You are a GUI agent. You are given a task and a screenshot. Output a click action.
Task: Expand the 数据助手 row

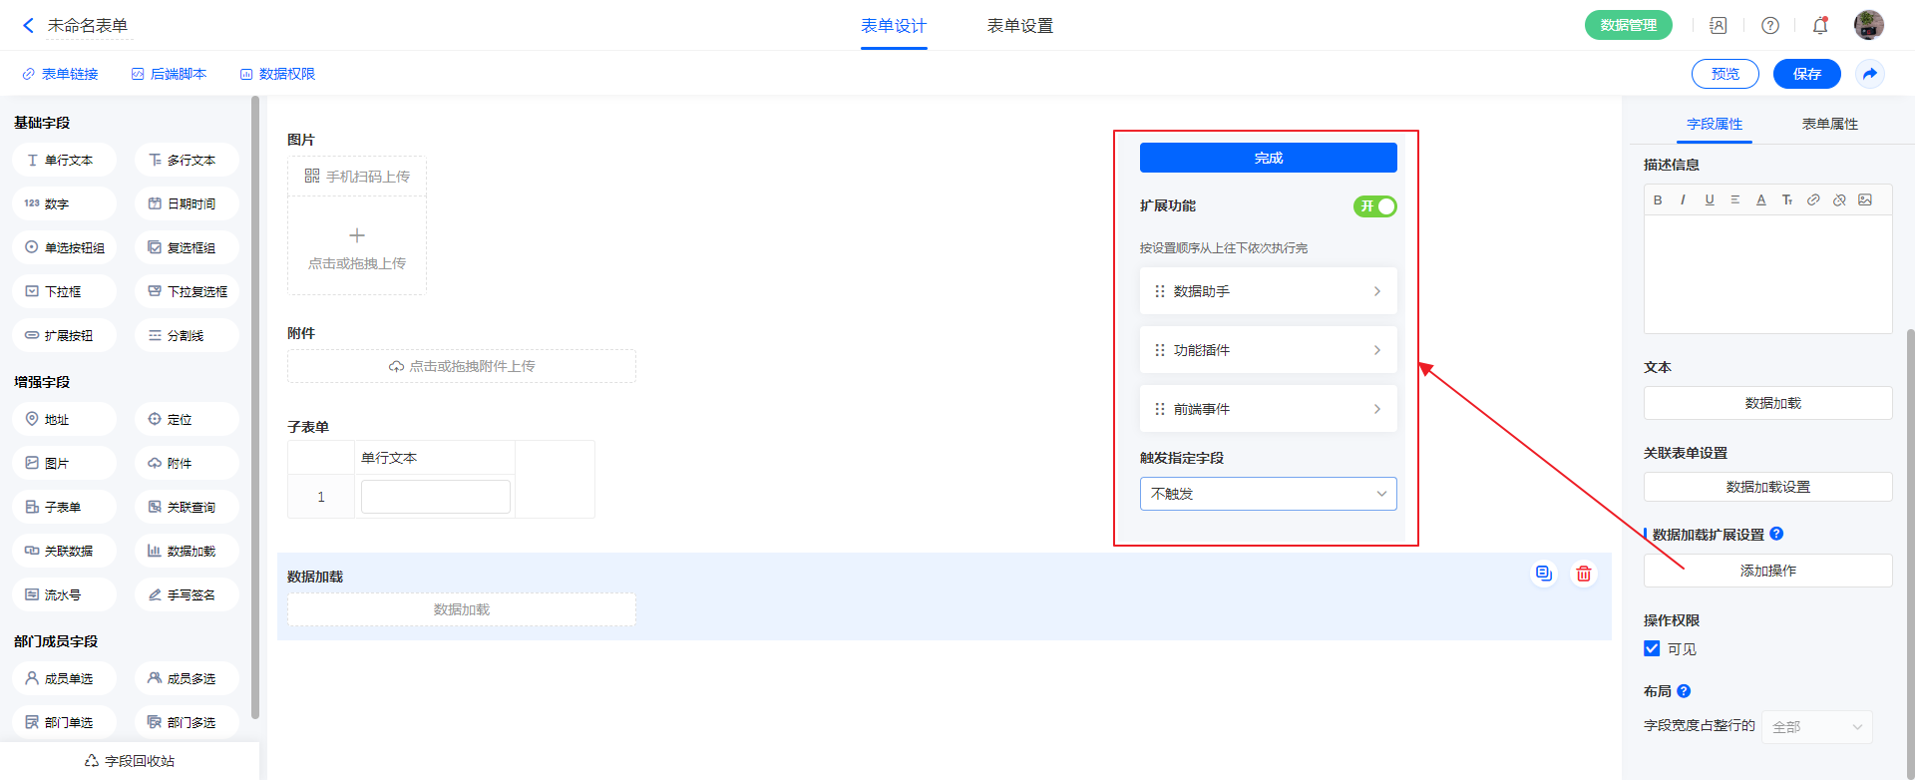coord(1268,291)
